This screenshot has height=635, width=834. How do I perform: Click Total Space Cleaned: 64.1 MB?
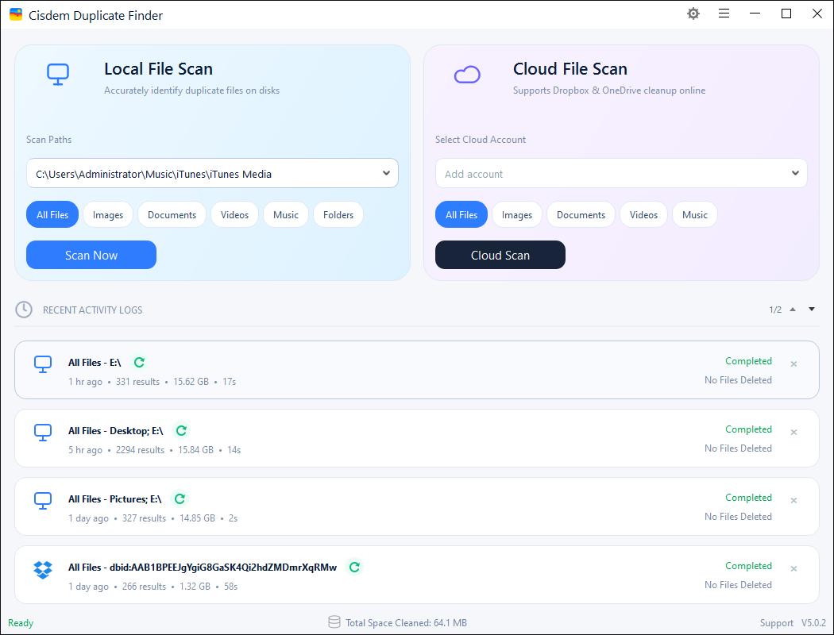407,623
